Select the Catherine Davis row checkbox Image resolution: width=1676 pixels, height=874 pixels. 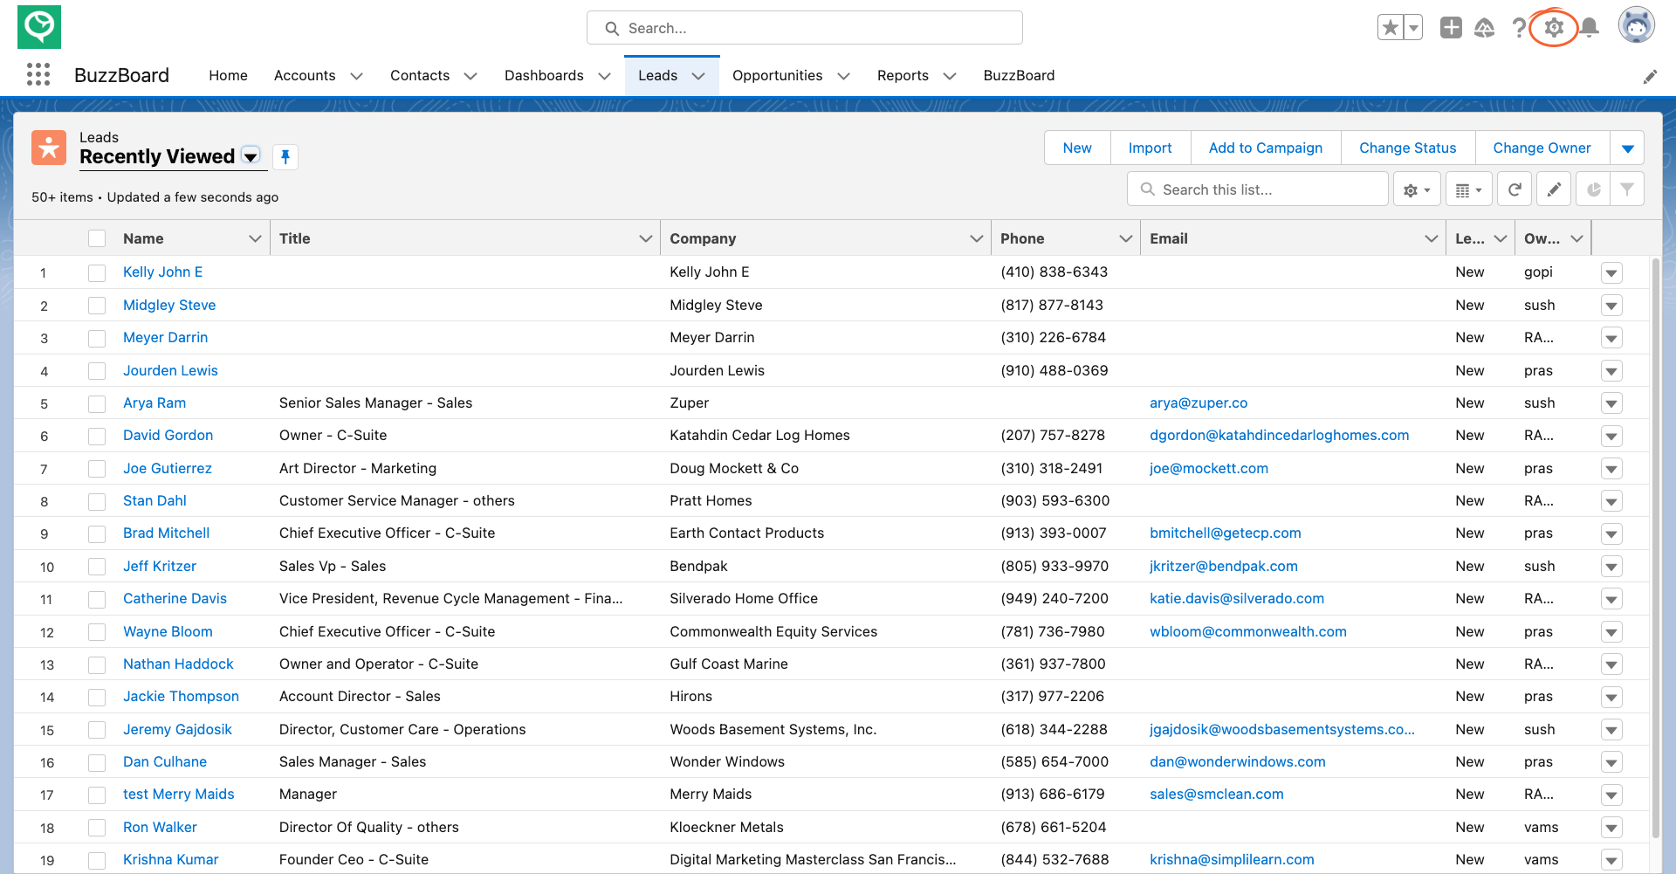97,599
